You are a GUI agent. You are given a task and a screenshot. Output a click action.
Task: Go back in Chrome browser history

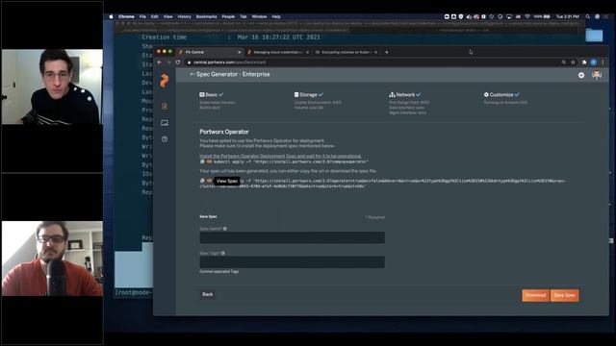point(160,62)
